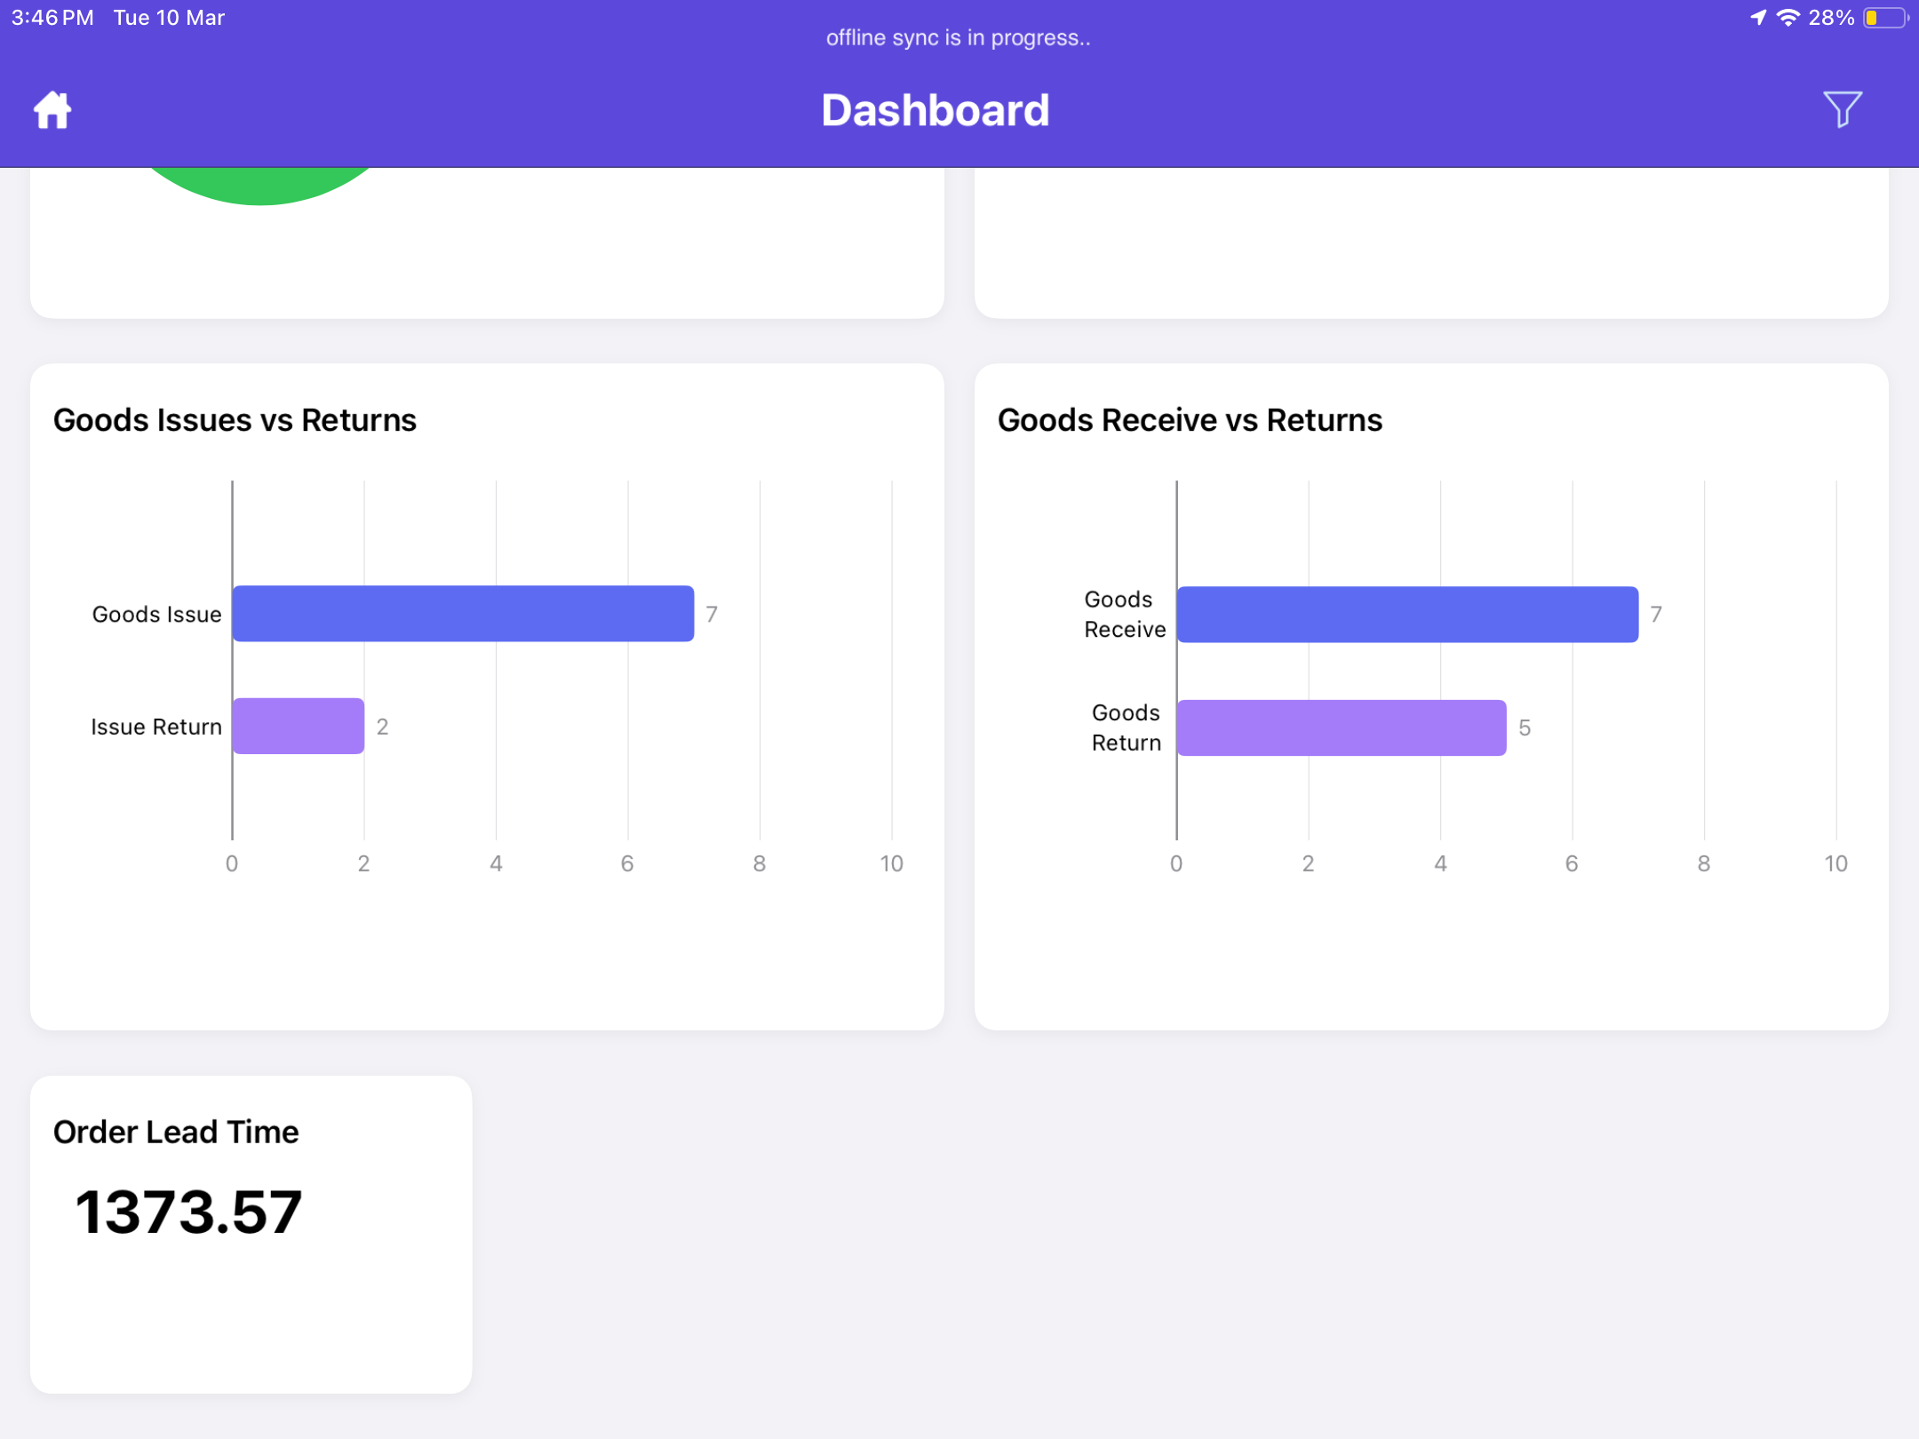Open the Order Lead Time card title
The height and width of the screenshot is (1439, 1919).
176,1133
